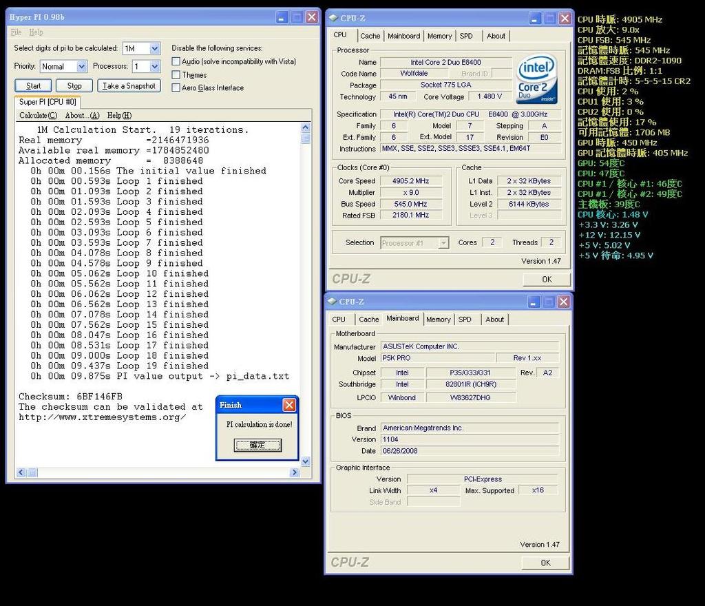Open the Calculate(C) menu
Viewport: 705px width, 606px height.
pyautogui.click(x=39, y=116)
